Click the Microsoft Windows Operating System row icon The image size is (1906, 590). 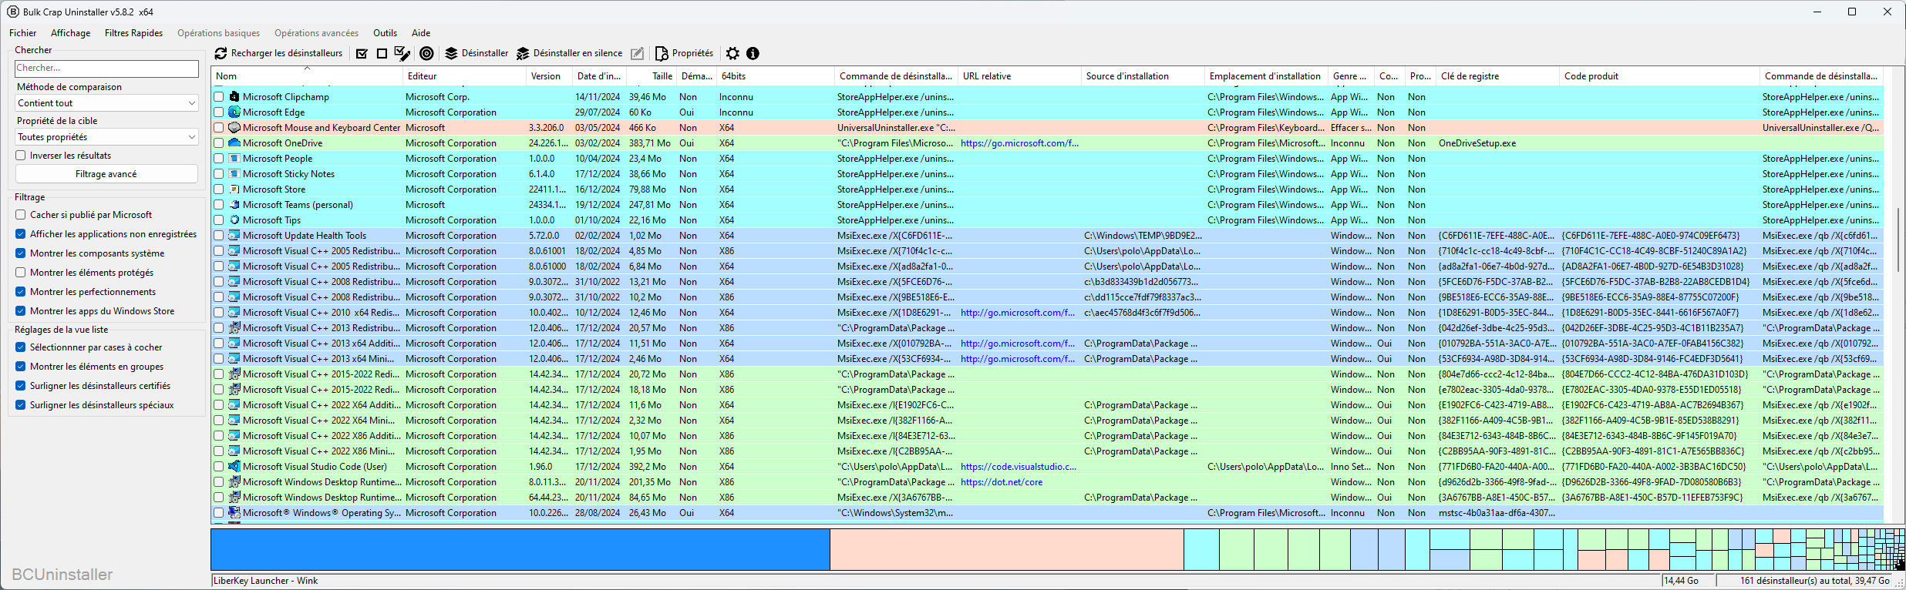click(x=234, y=513)
